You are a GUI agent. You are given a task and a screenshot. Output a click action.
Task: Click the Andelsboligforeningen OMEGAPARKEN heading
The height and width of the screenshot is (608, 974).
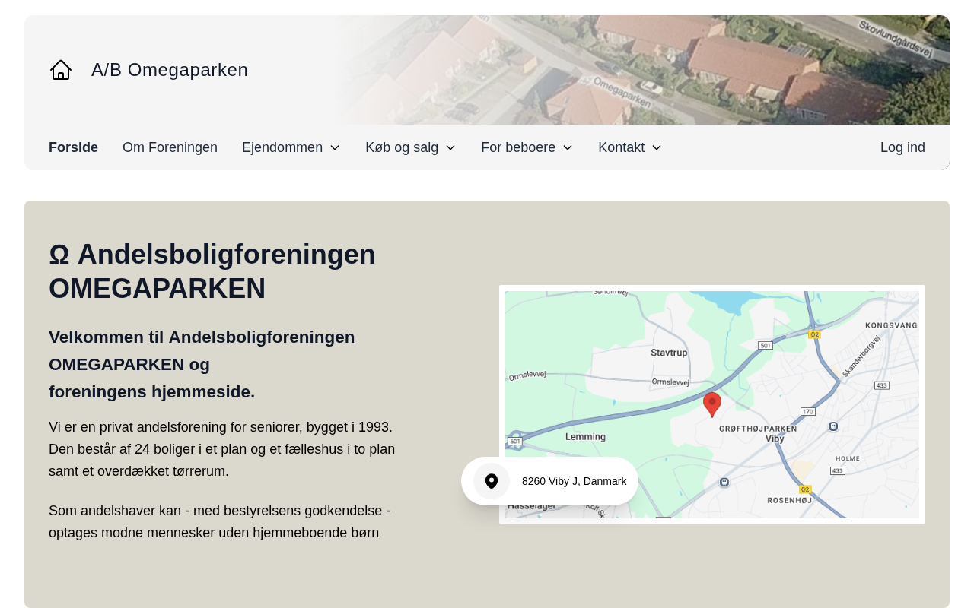212,271
